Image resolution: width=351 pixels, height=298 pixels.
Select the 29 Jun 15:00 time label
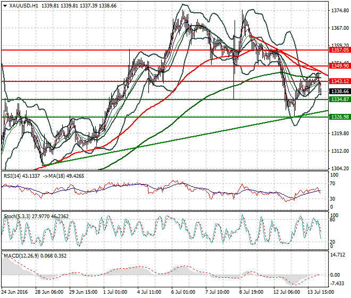[x=83, y=292]
